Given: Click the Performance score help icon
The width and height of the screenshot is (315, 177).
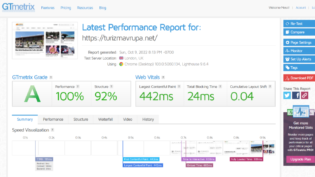Looking at the screenshot, I should 78,87.
